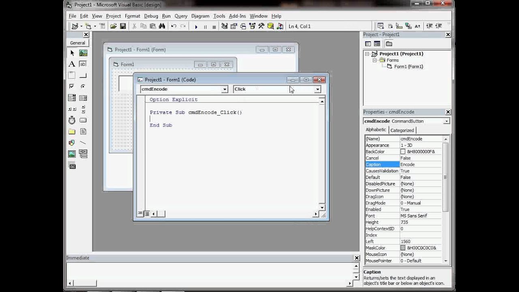
Task: Open the Click procedure dropdown
Action: pyautogui.click(x=317, y=89)
